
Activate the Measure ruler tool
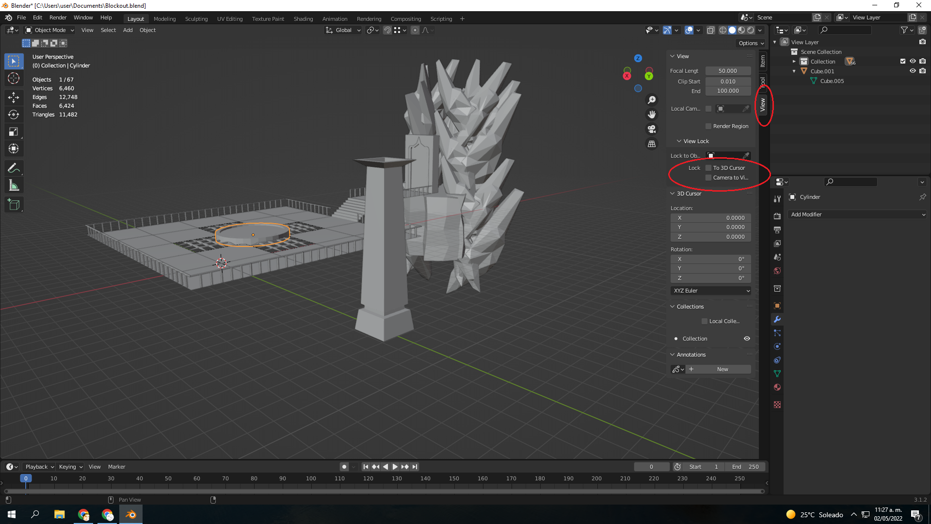tap(14, 185)
